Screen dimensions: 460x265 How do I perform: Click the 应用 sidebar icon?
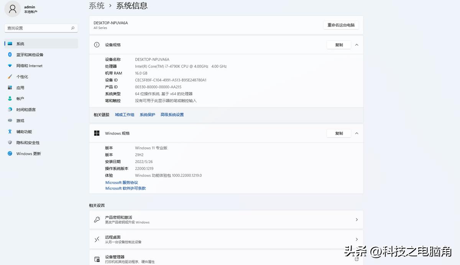tap(10, 87)
